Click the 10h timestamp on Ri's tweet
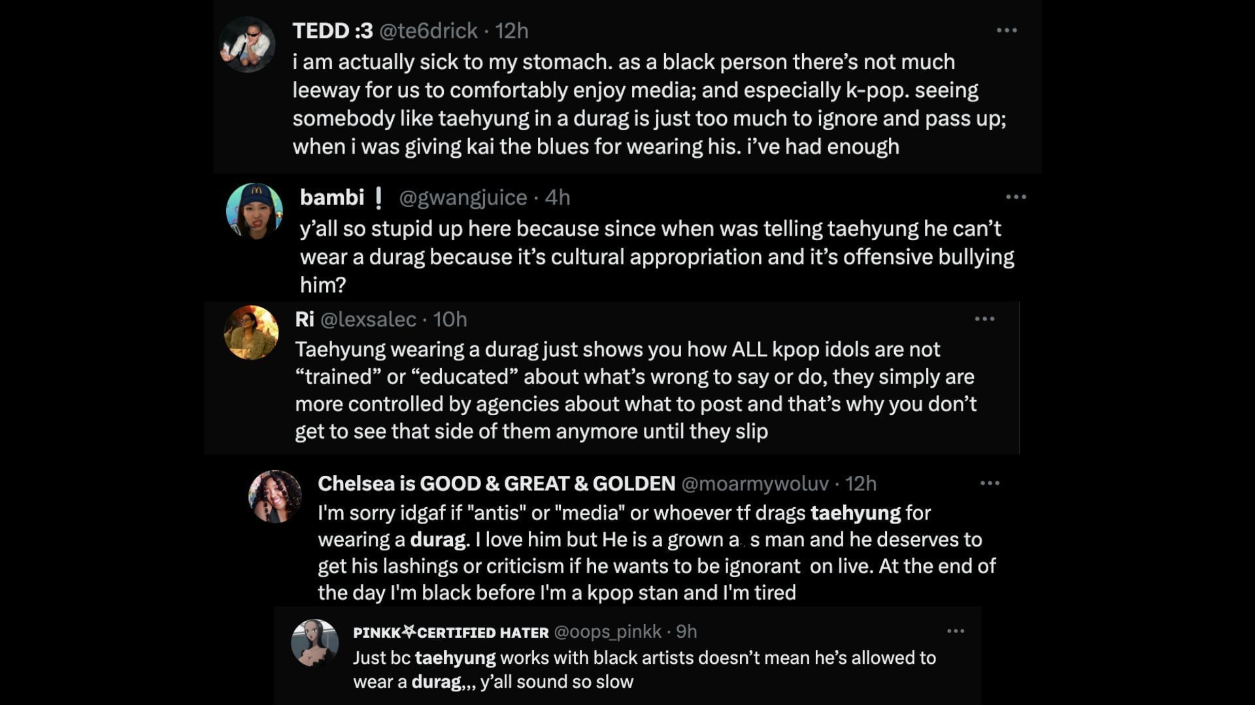Image resolution: width=1255 pixels, height=705 pixels. [x=450, y=319]
